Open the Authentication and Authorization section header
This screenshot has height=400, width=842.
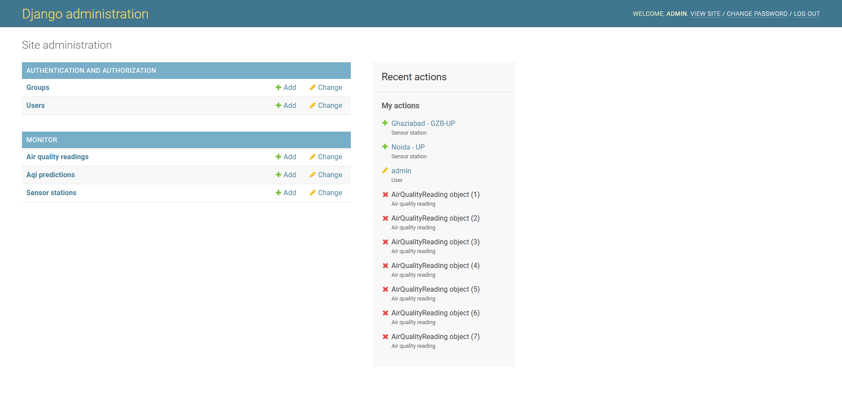[x=91, y=71]
